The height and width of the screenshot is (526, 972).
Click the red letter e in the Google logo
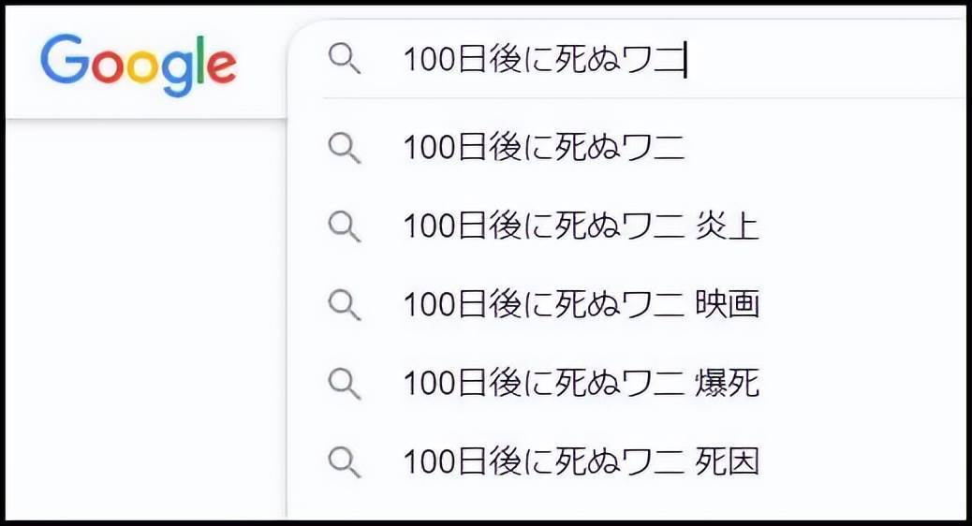pyautogui.click(x=221, y=66)
